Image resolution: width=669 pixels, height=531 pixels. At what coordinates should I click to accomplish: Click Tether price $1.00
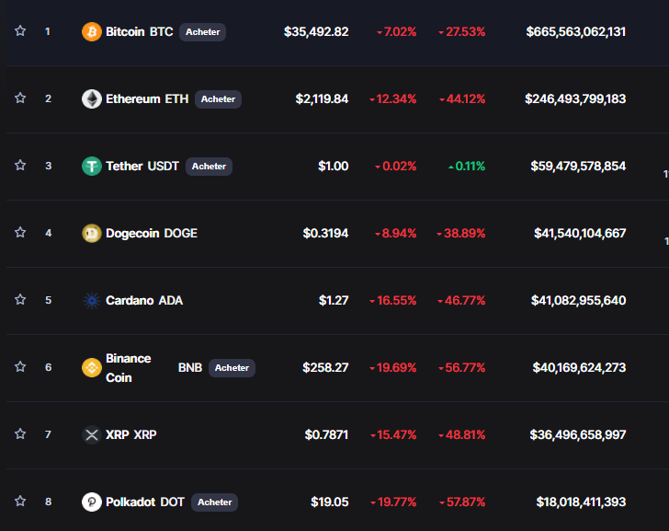click(334, 167)
